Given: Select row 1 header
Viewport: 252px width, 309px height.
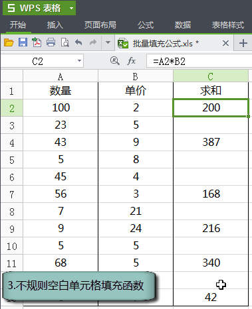Looking at the screenshot, I should pyautogui.click(x=12, y=91).
